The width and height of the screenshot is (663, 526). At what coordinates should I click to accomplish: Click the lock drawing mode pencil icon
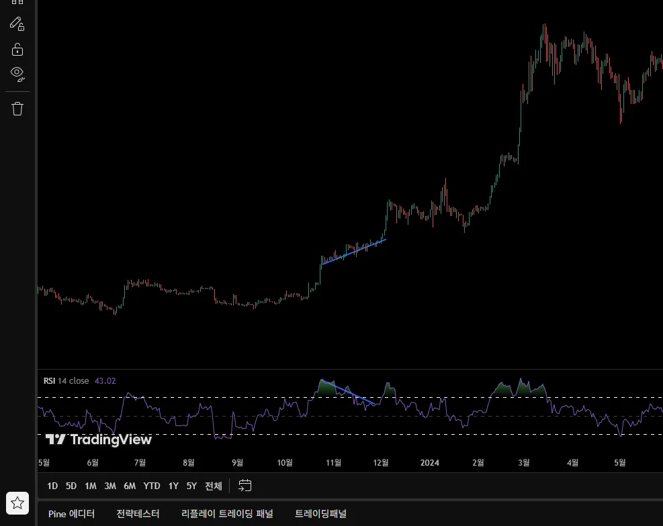(17, 23)
